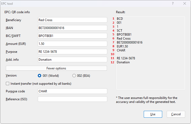Viewport: 191px width, 124px height.
Task: Click the Add. info field showing Donation
Action: point(72,60)
